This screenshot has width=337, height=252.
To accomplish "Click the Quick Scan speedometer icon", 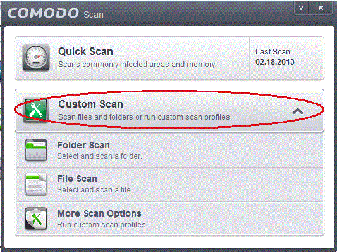I will 36,58.
